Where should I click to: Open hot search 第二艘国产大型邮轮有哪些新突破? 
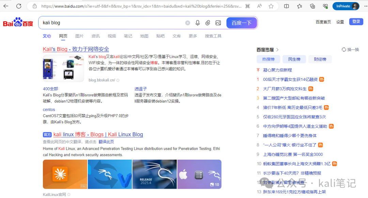pos(294,98)
